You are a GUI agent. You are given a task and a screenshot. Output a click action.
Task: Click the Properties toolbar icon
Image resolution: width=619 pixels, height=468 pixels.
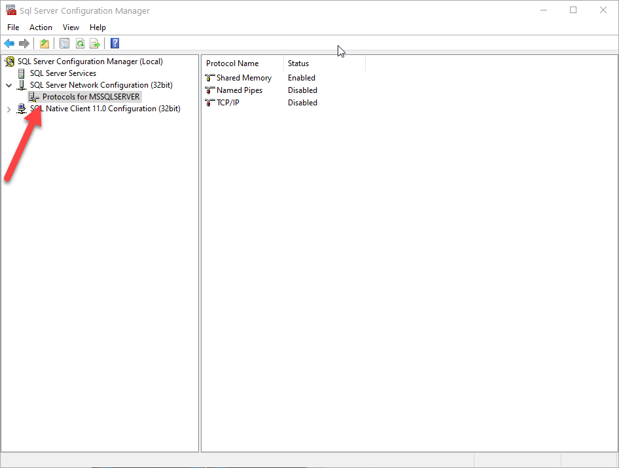click(64, 43)
